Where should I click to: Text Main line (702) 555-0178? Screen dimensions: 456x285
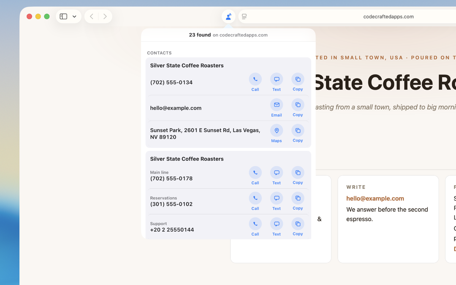click(x=277, y=176)
